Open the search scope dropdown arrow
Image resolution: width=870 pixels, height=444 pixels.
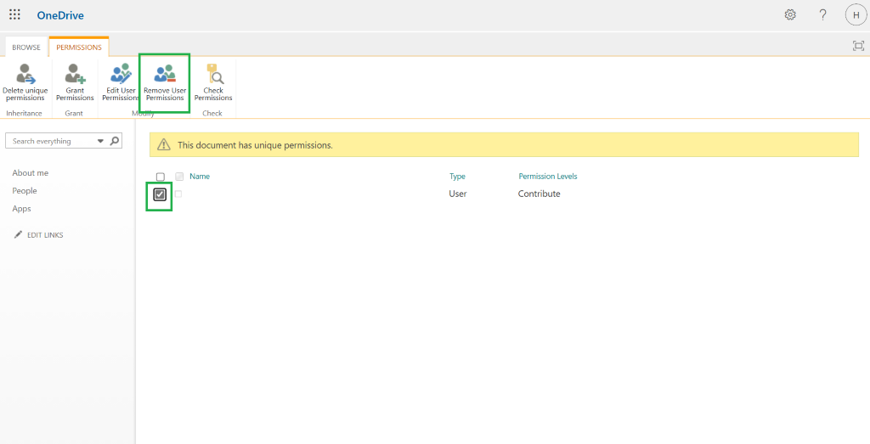pos(100,141)
